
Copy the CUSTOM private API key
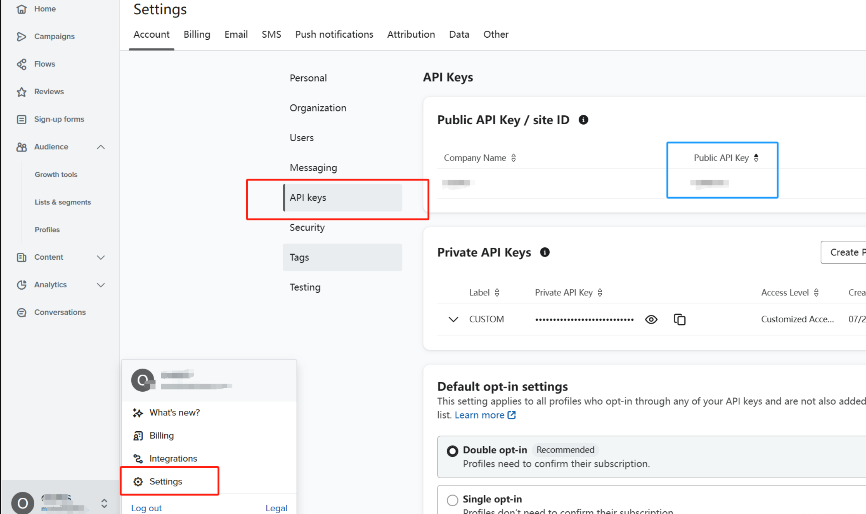pos(679,319)
